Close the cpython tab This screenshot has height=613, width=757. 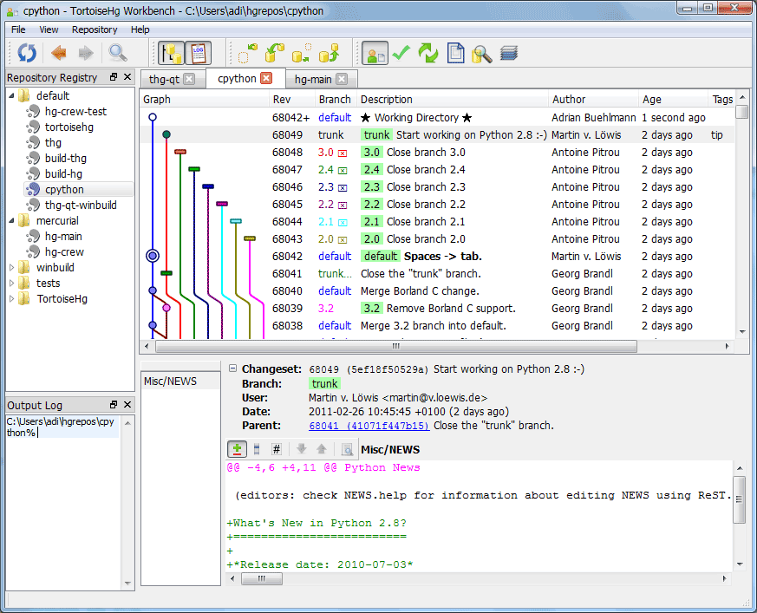click(x=266, y=79)
